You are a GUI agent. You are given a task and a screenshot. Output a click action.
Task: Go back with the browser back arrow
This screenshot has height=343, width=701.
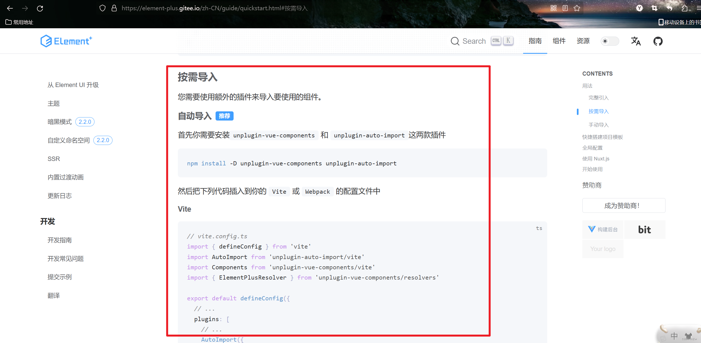[x=10, y=8]
